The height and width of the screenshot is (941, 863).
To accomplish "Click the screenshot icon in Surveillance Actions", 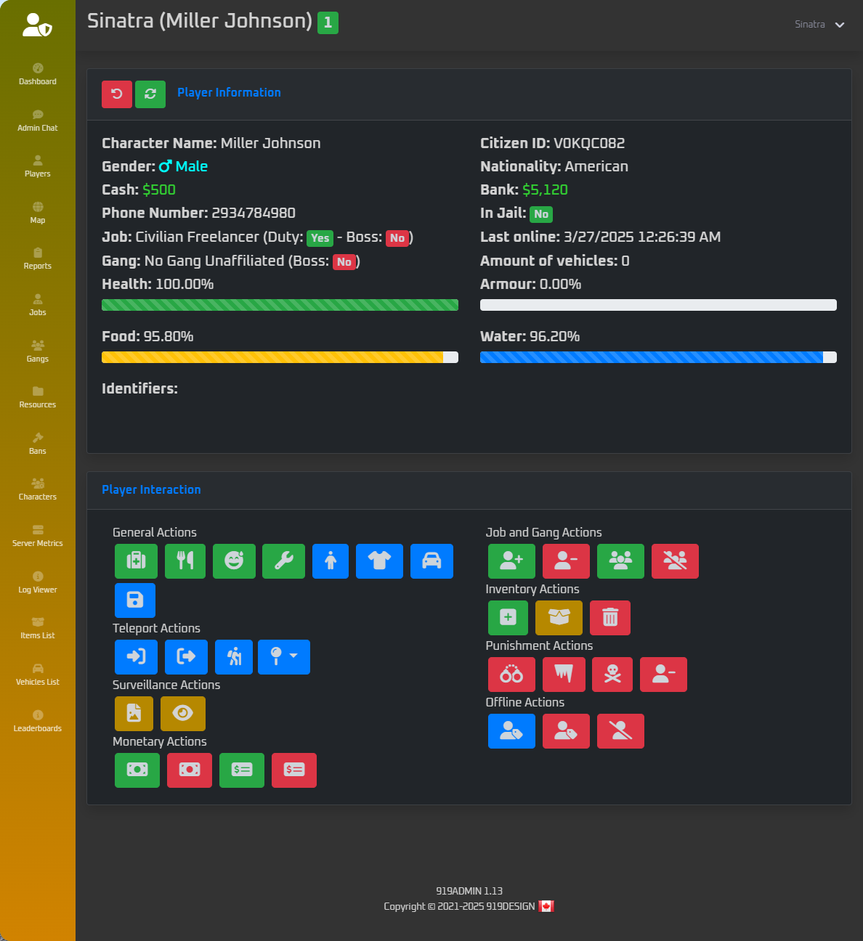I will pyautogui.click(x=134, y=714).
